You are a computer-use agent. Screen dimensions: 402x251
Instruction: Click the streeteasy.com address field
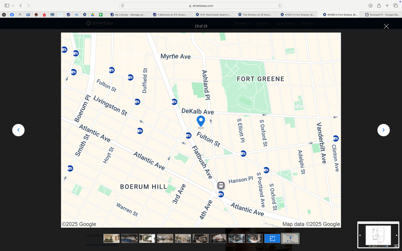201,5
